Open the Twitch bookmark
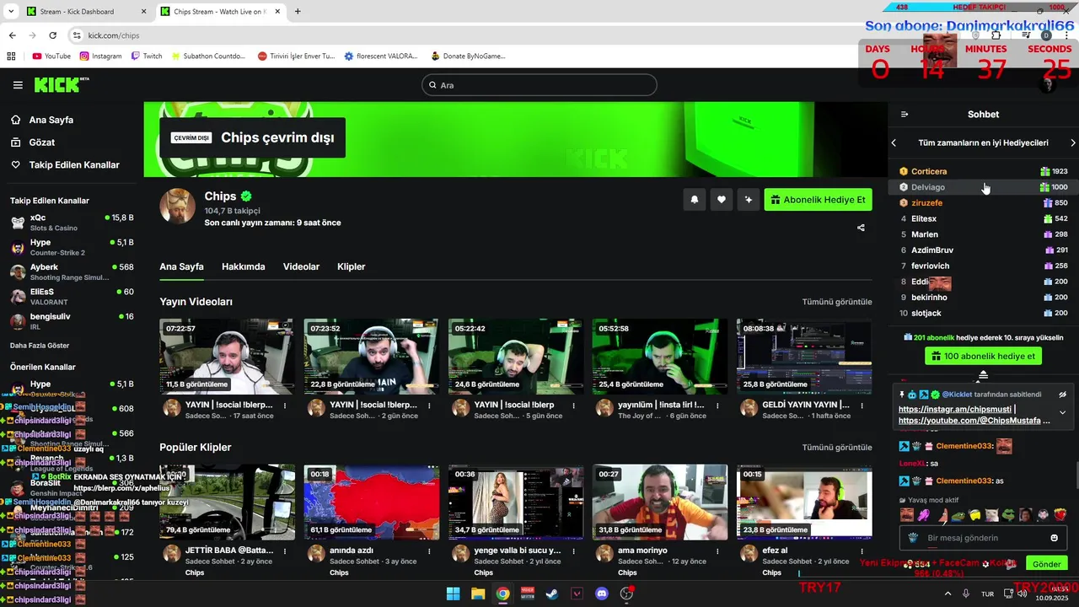Screen dimensions: 1079x607 [147, 56]
